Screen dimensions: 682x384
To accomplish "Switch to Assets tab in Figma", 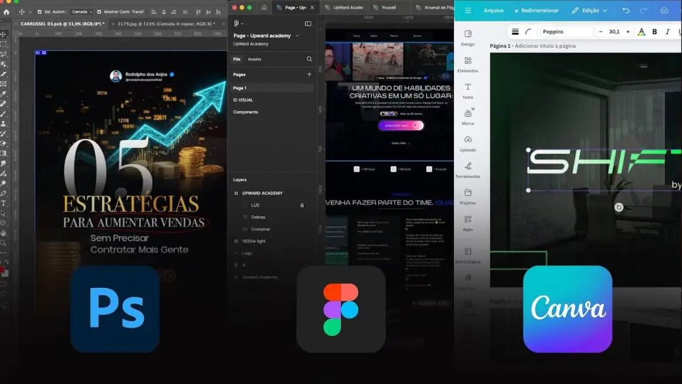I will 254,59.
